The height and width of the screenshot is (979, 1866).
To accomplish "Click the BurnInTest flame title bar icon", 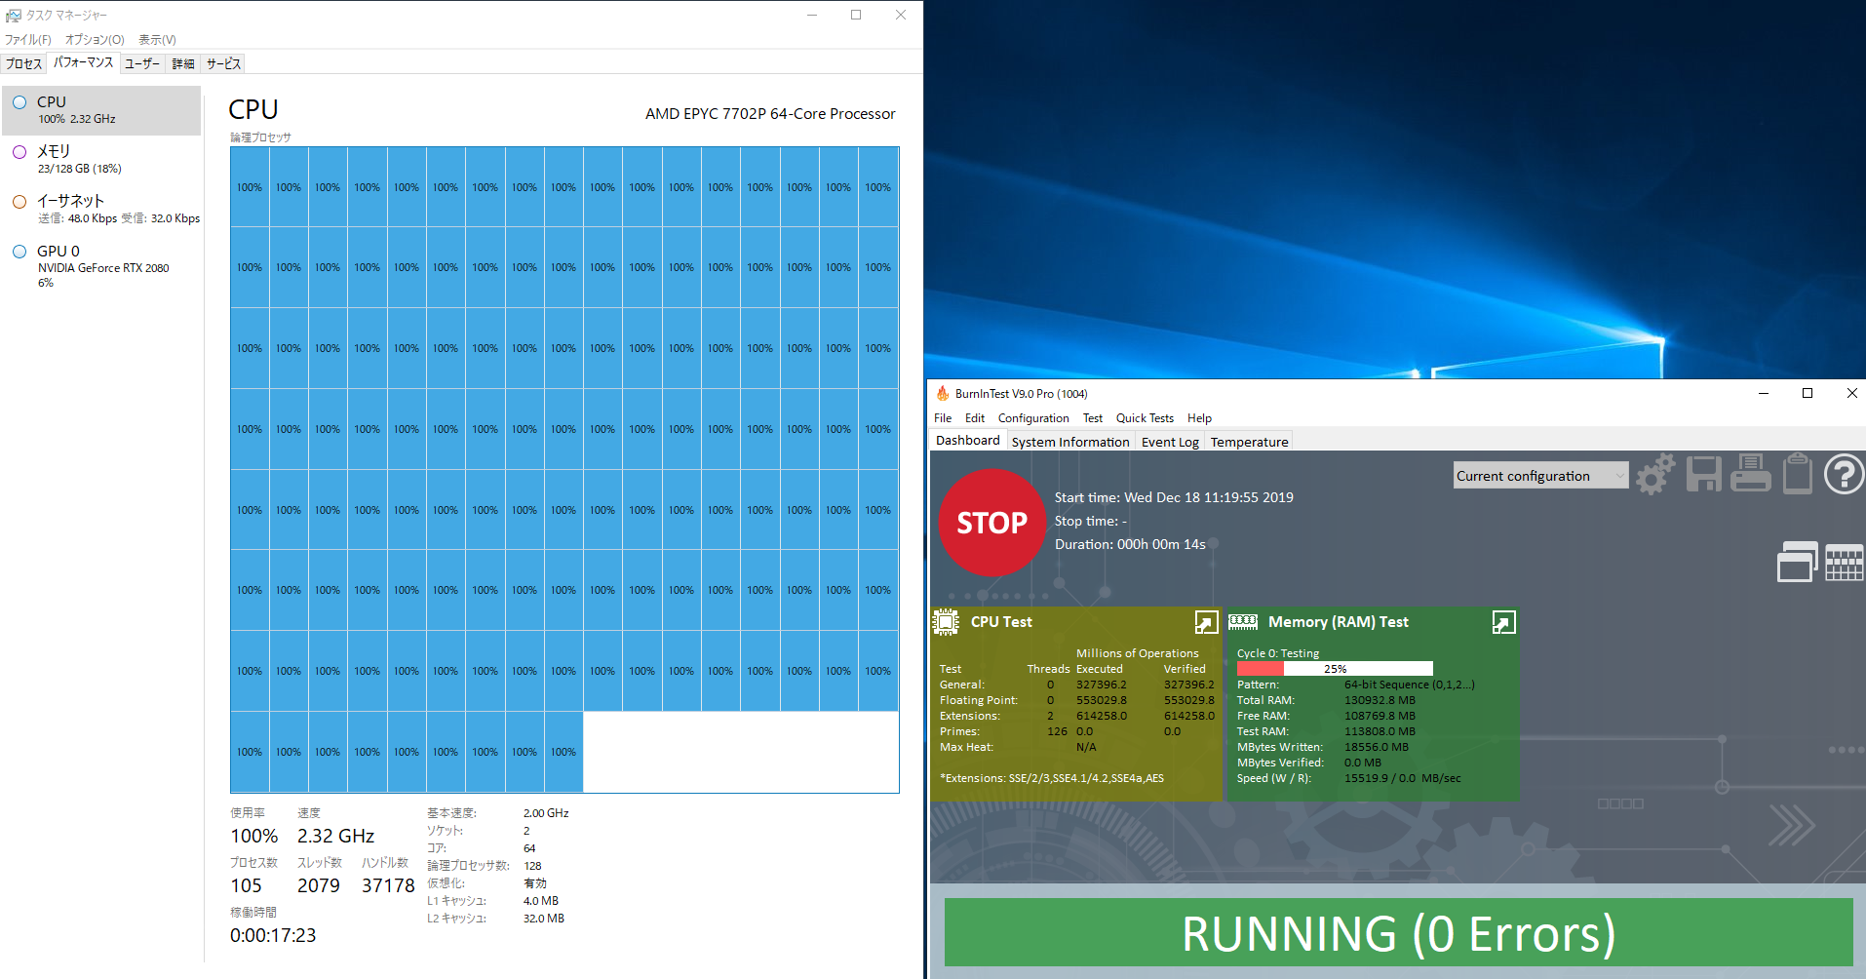I will tap(943, 393).
